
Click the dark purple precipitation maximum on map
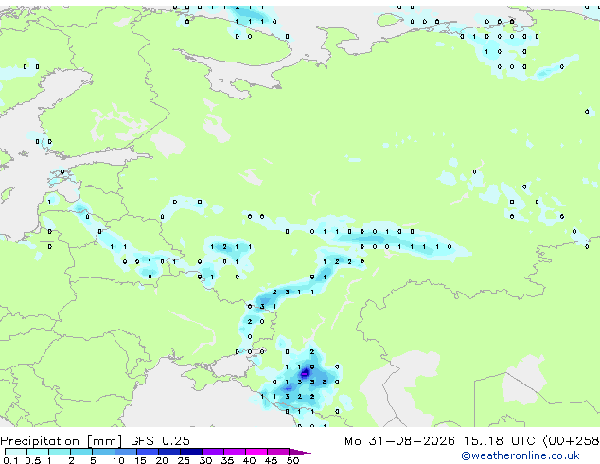(305, 373)
